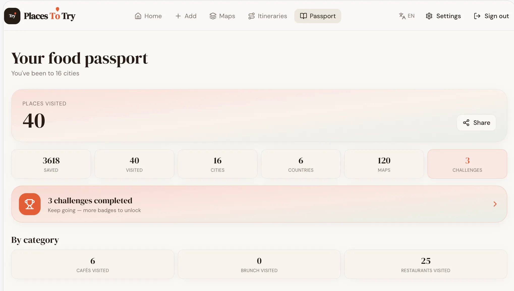The height and width of the screenshot is (291, 514).
Task: Click the Places To Try logo icon
Action: (12, 16)
